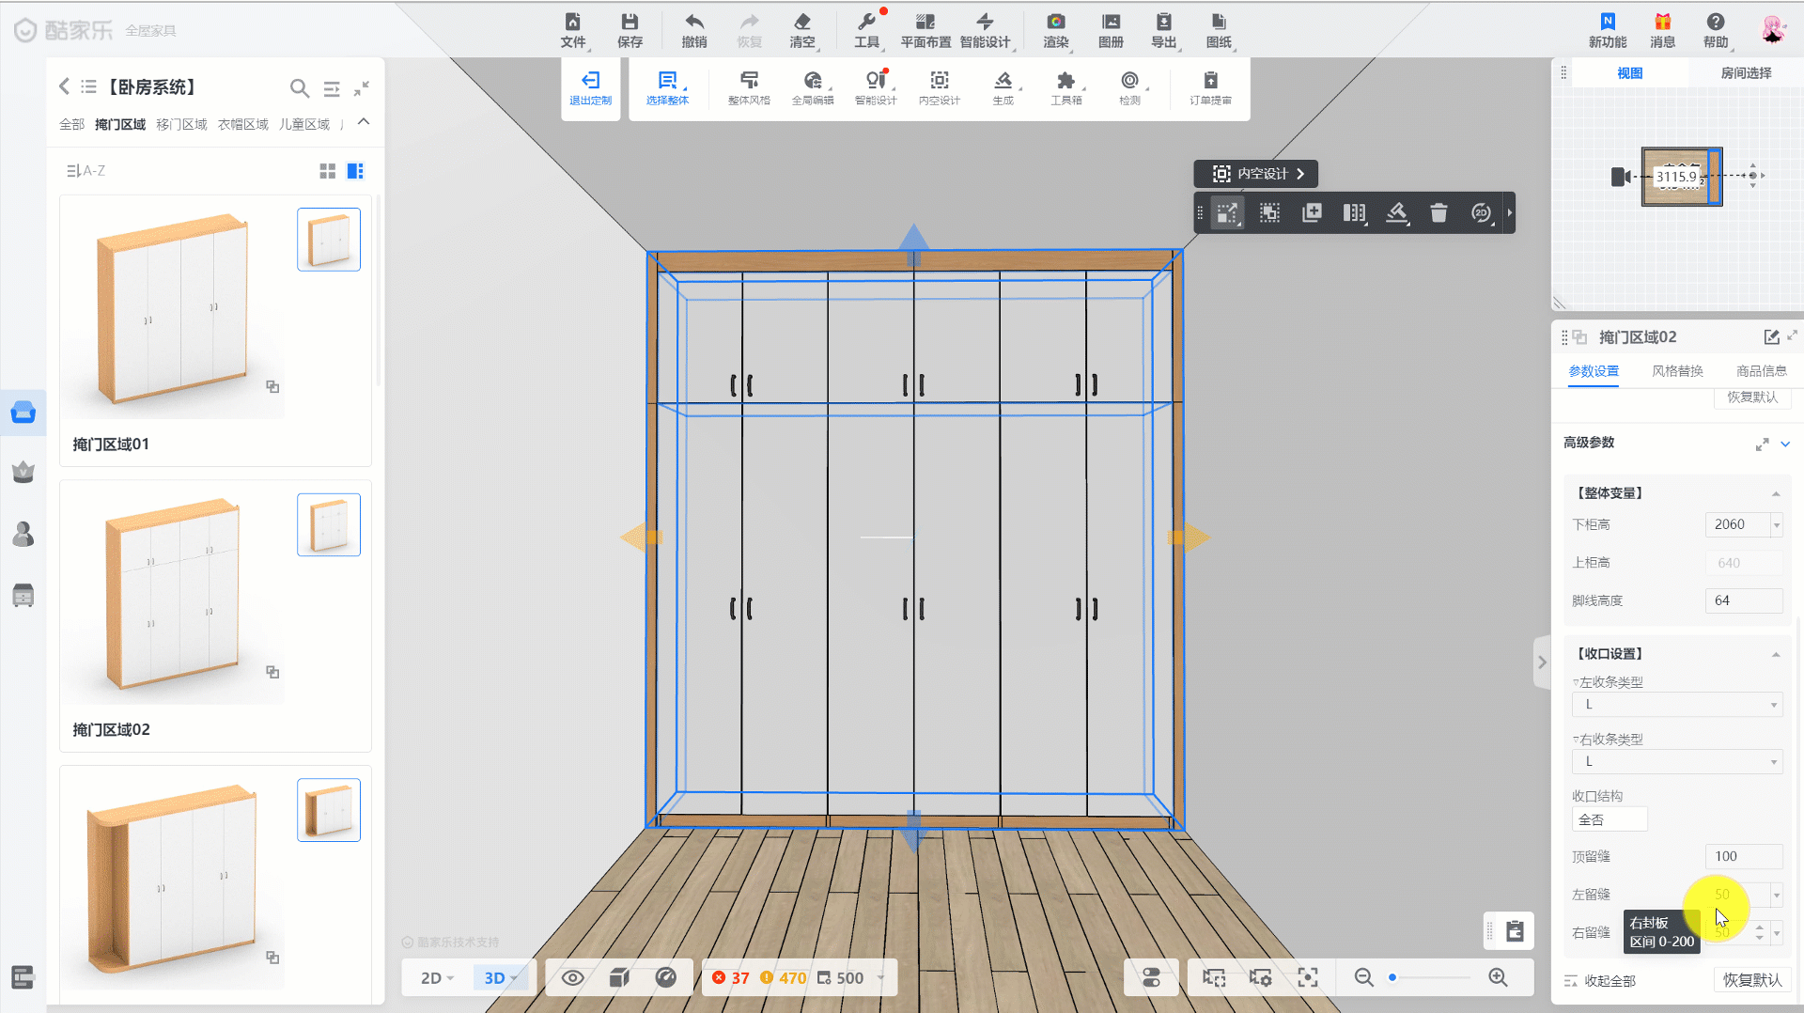
Task: Click the 退出定制 exit customization icon
Action: pyautogui.click(x=590, y=81)
